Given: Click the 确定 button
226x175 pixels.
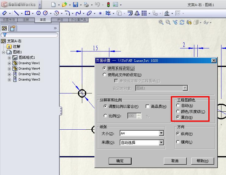Looking at the screenshot, I should 120,161.
